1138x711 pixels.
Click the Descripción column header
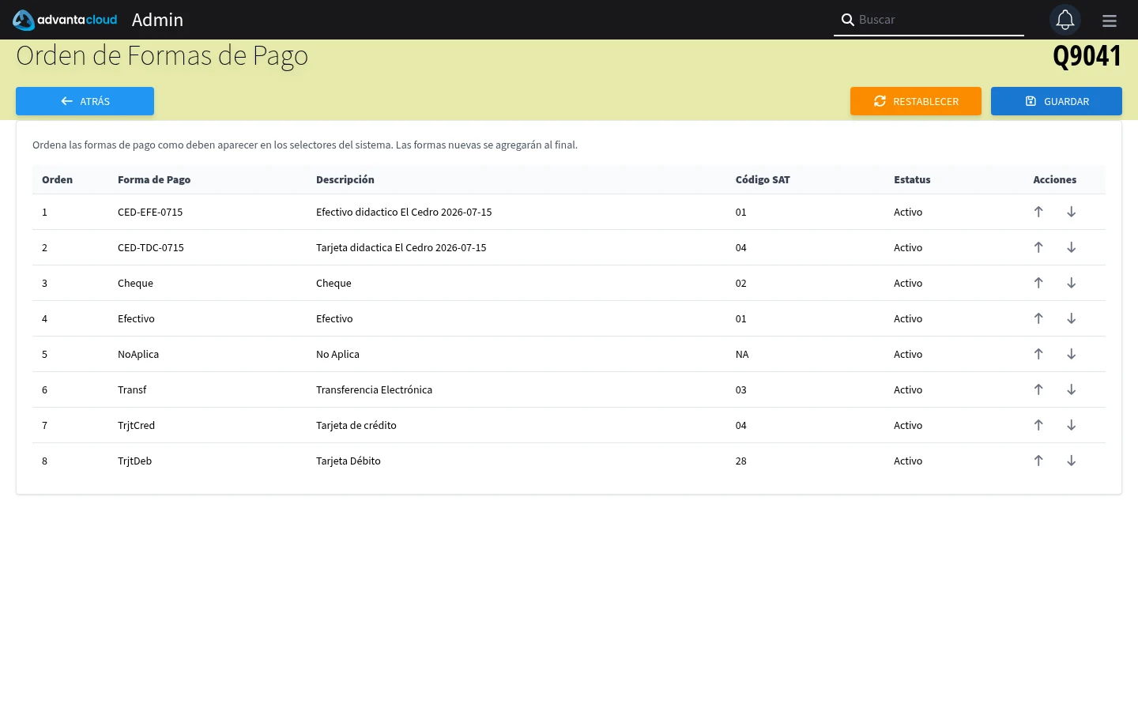[x=345, y=179]
